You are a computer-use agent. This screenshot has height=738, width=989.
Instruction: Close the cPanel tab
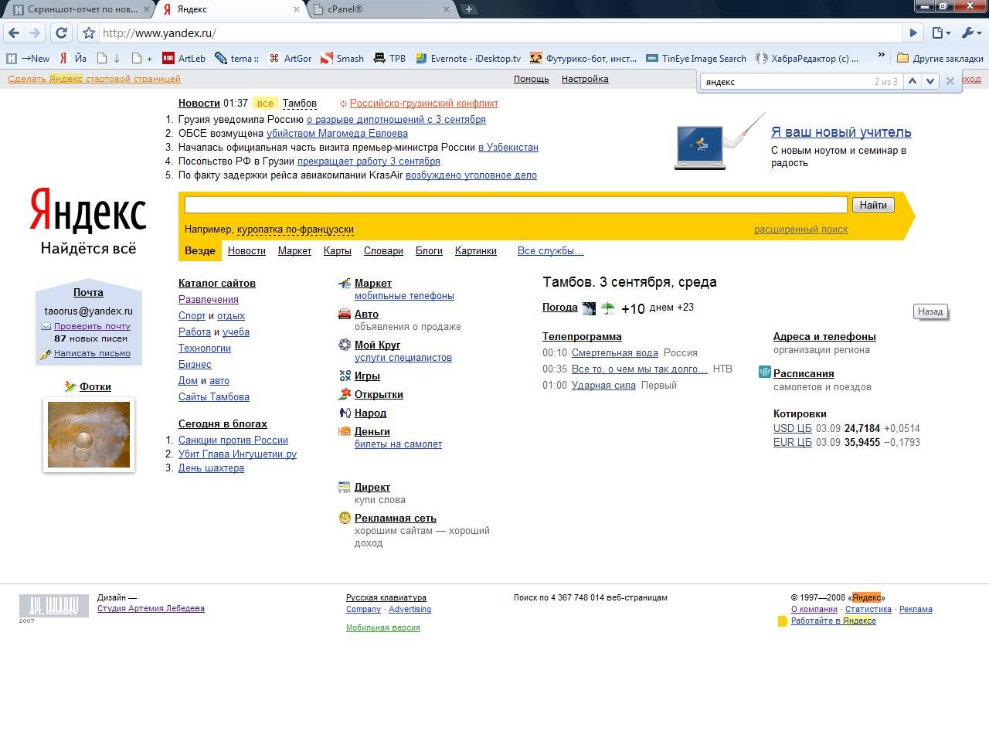(x=446, y=9)
